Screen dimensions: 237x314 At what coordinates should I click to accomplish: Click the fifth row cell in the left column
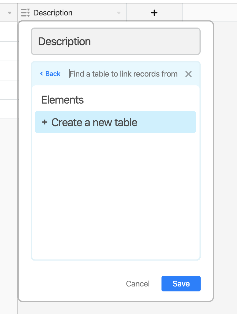(x=8, y=109)
